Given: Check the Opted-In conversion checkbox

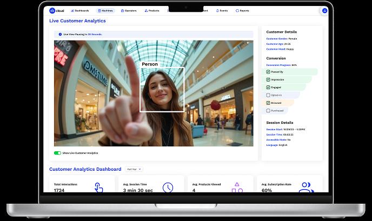Looking at the screenshot, I should pyautogui.click(x=268, y=95).
